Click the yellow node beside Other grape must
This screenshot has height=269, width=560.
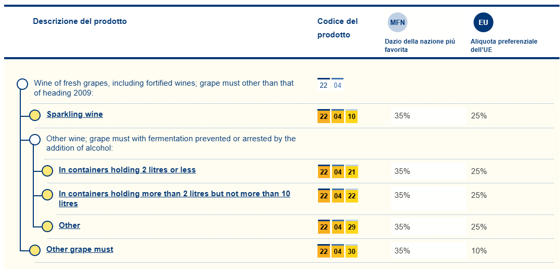(35, 250)
